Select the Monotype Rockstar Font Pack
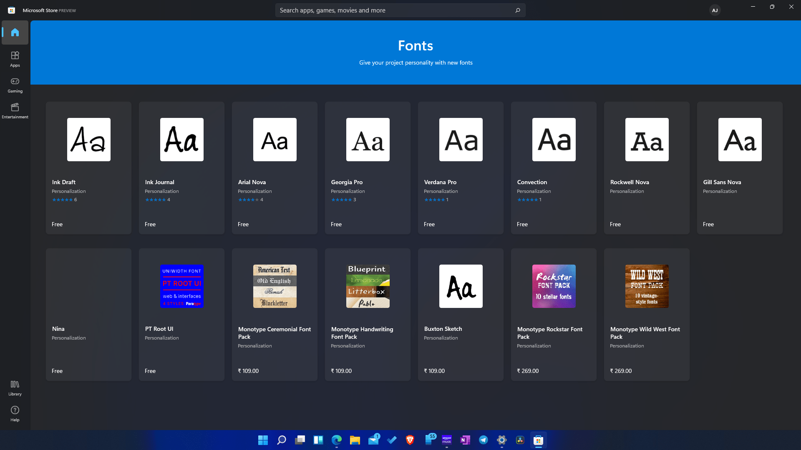 [x=554, y=315]
